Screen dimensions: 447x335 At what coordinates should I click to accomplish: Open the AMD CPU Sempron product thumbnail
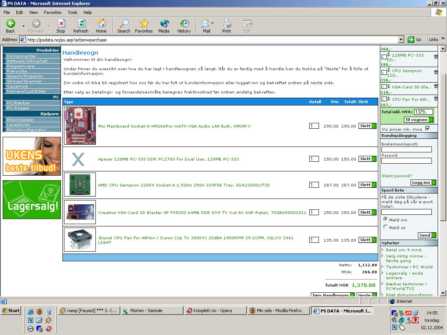[80, 185]
